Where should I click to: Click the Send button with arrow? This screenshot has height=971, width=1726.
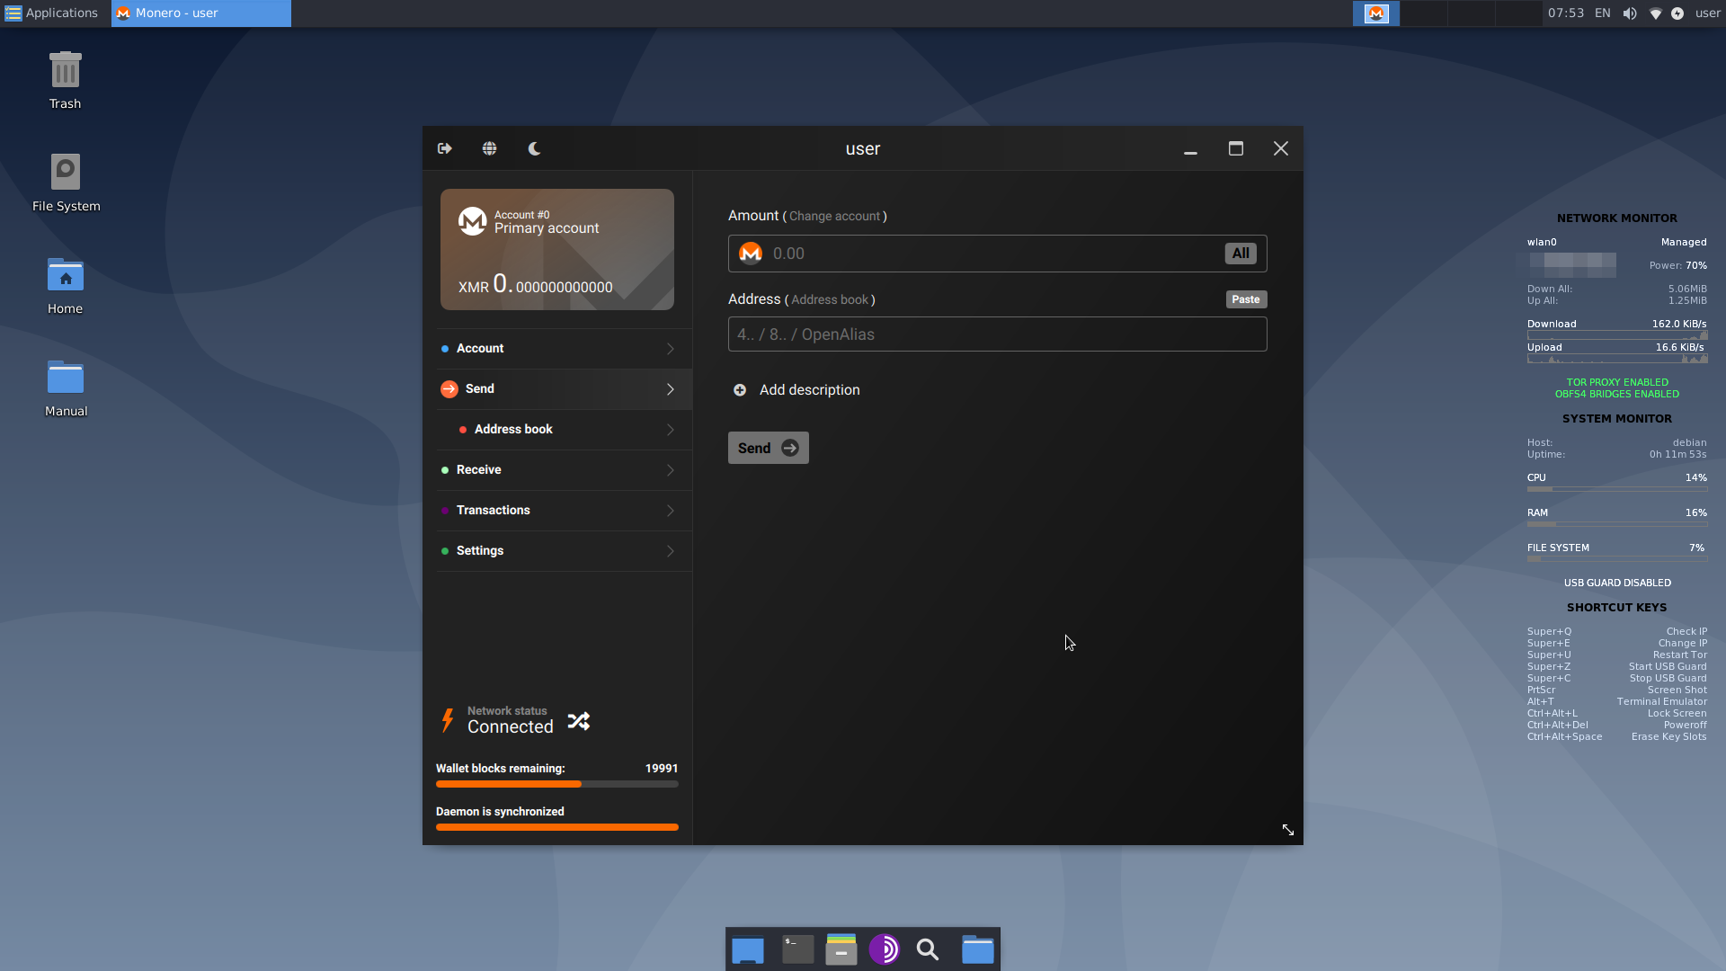(x=768, y=448)
